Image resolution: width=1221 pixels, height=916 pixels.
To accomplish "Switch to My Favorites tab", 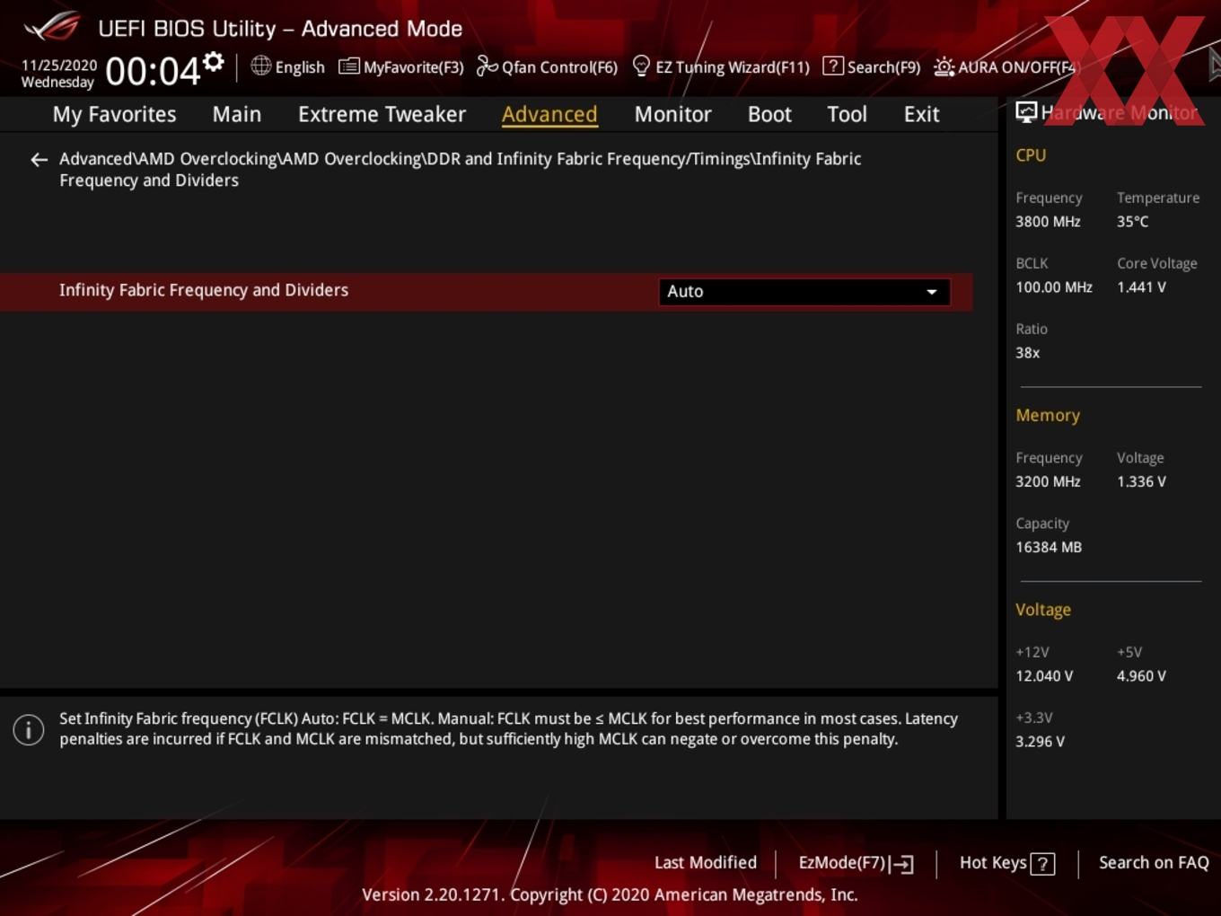I will point(114,114).
